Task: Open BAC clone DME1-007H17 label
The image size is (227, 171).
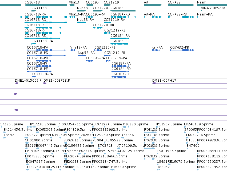Action: 164,81
